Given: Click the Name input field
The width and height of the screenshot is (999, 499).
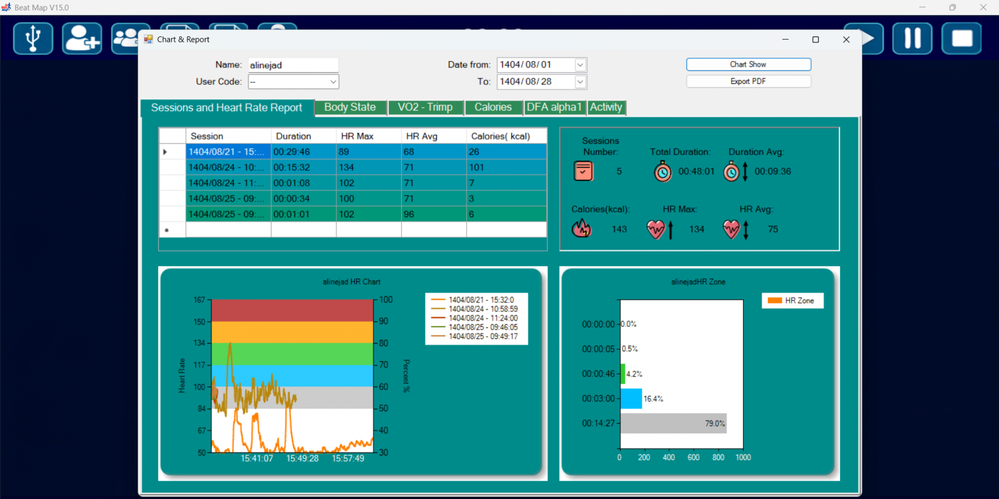Looking at the screenshot, I should [293, 65].
